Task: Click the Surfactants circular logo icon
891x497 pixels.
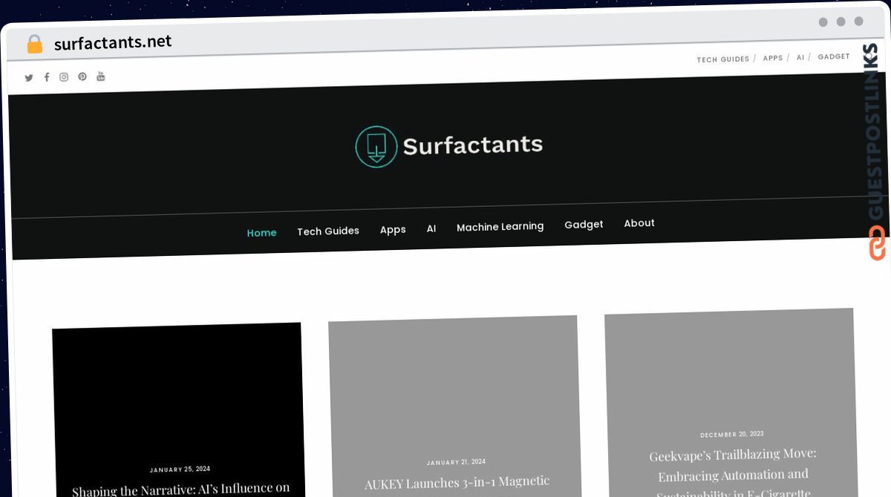Action: pos(376,146)
